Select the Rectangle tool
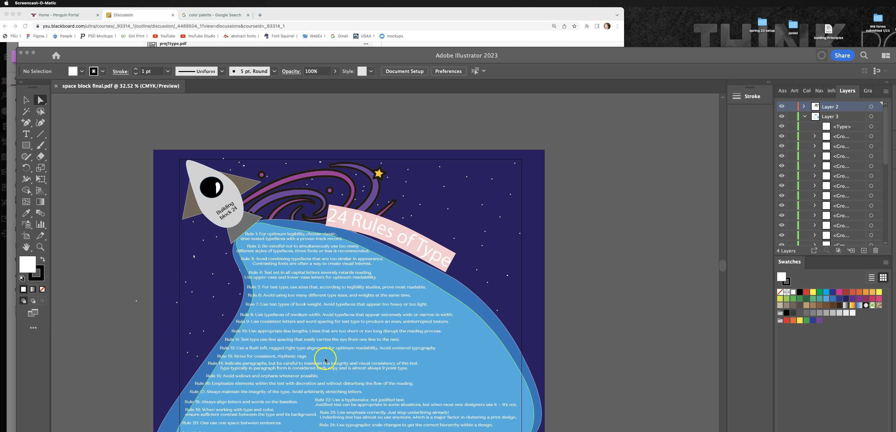896x432 pixels. (26, 145)
